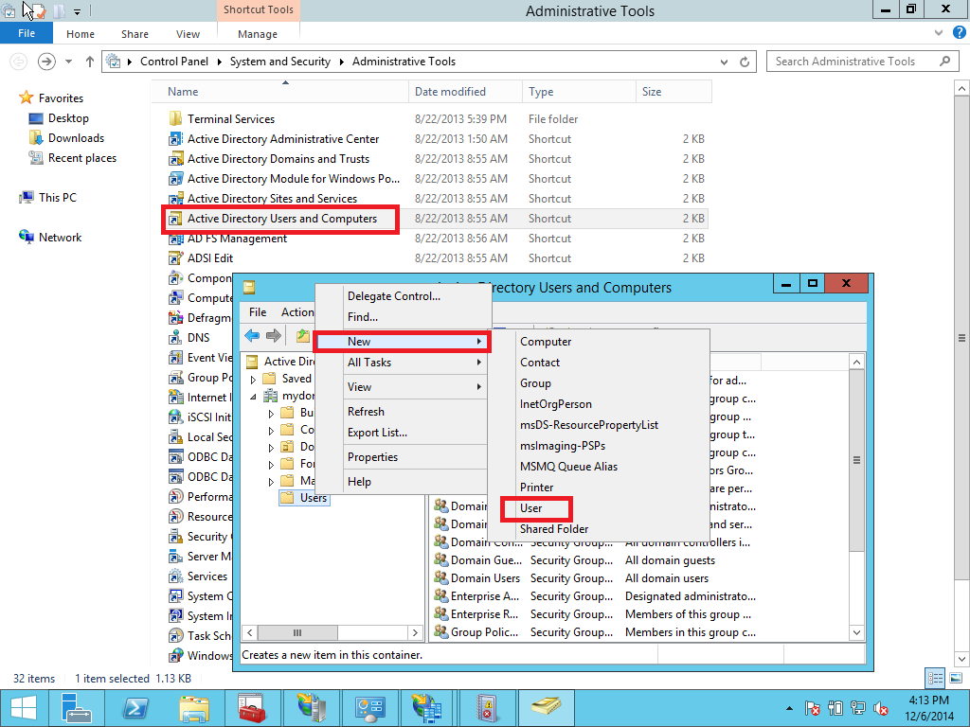Open Windows PowerShell from the taskbar
970x727 pixels.
(x=135, y=707)
